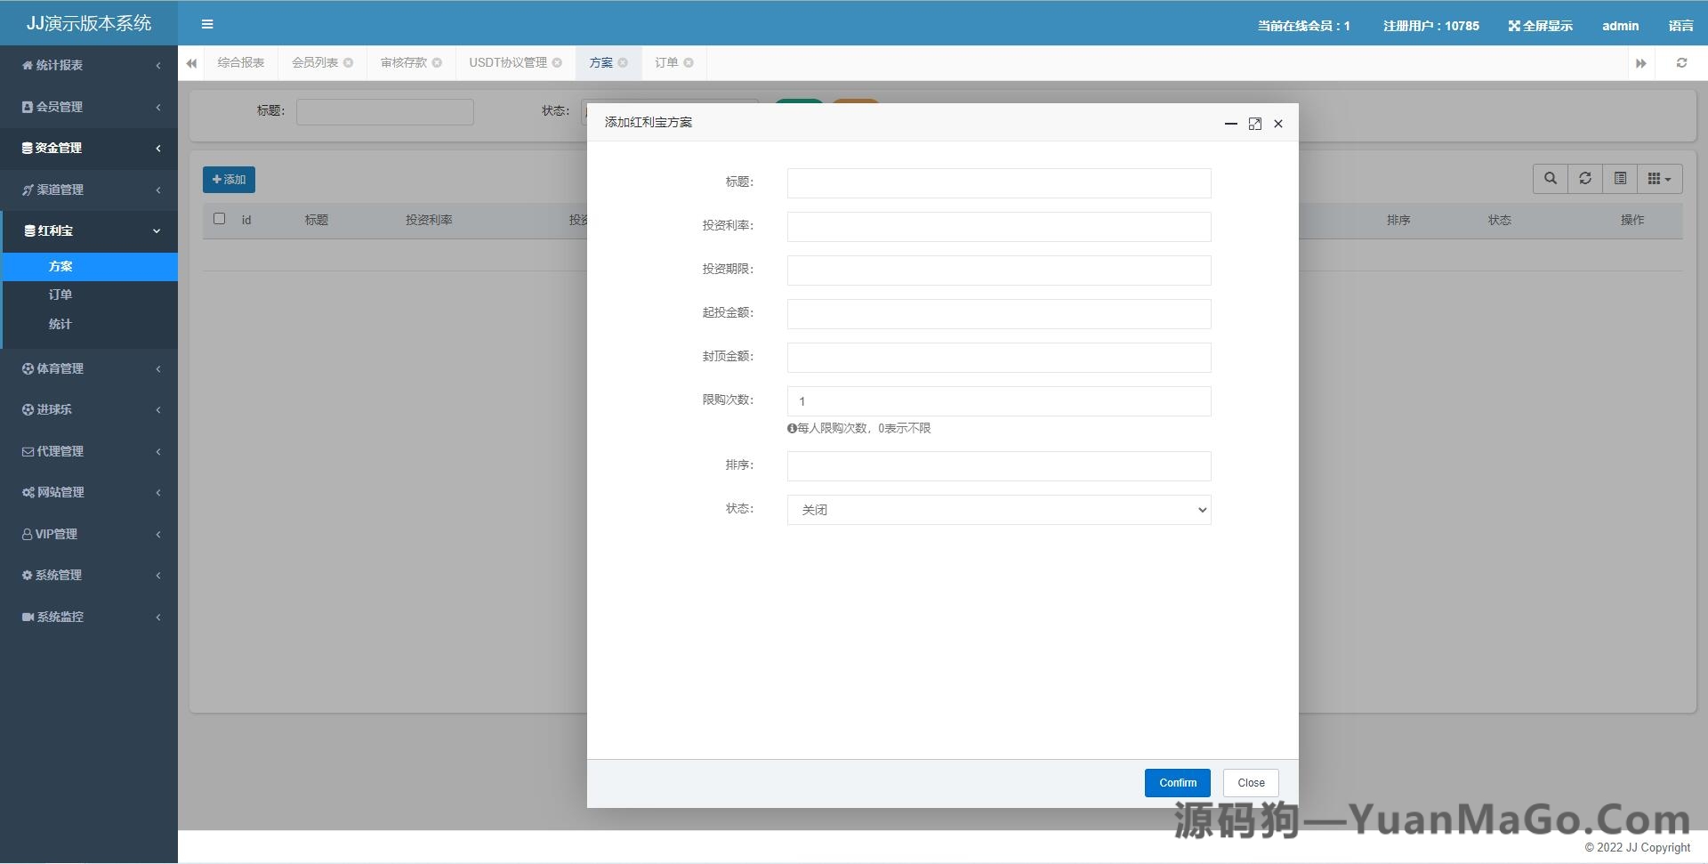Click the Confirm button in the dialog
The image size is (1708, 864).
pos(1177,782)
